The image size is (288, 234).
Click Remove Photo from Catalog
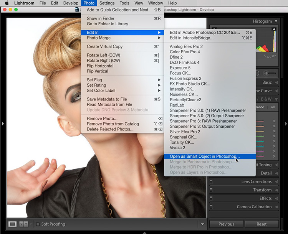pos(122,124)
